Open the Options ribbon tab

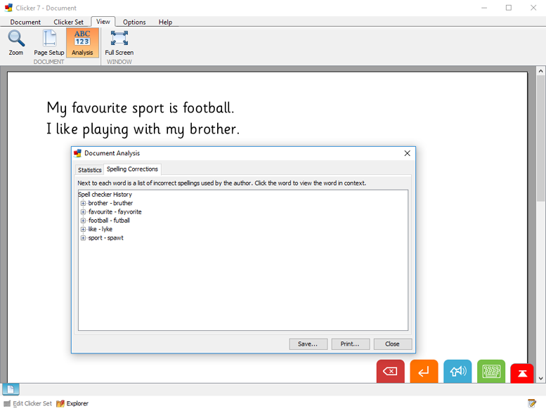(134, 22)
